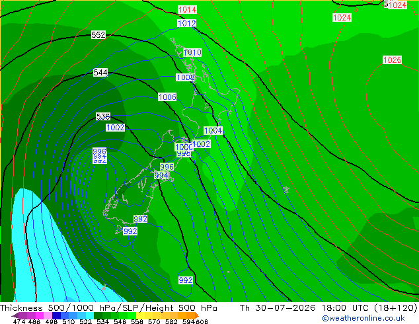Select the 1006 isobar label
The image size is (419, 324).
pos(167,97)
